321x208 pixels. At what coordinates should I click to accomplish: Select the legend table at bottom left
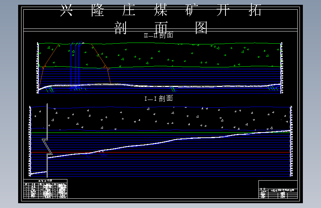[x=45, y=189]
